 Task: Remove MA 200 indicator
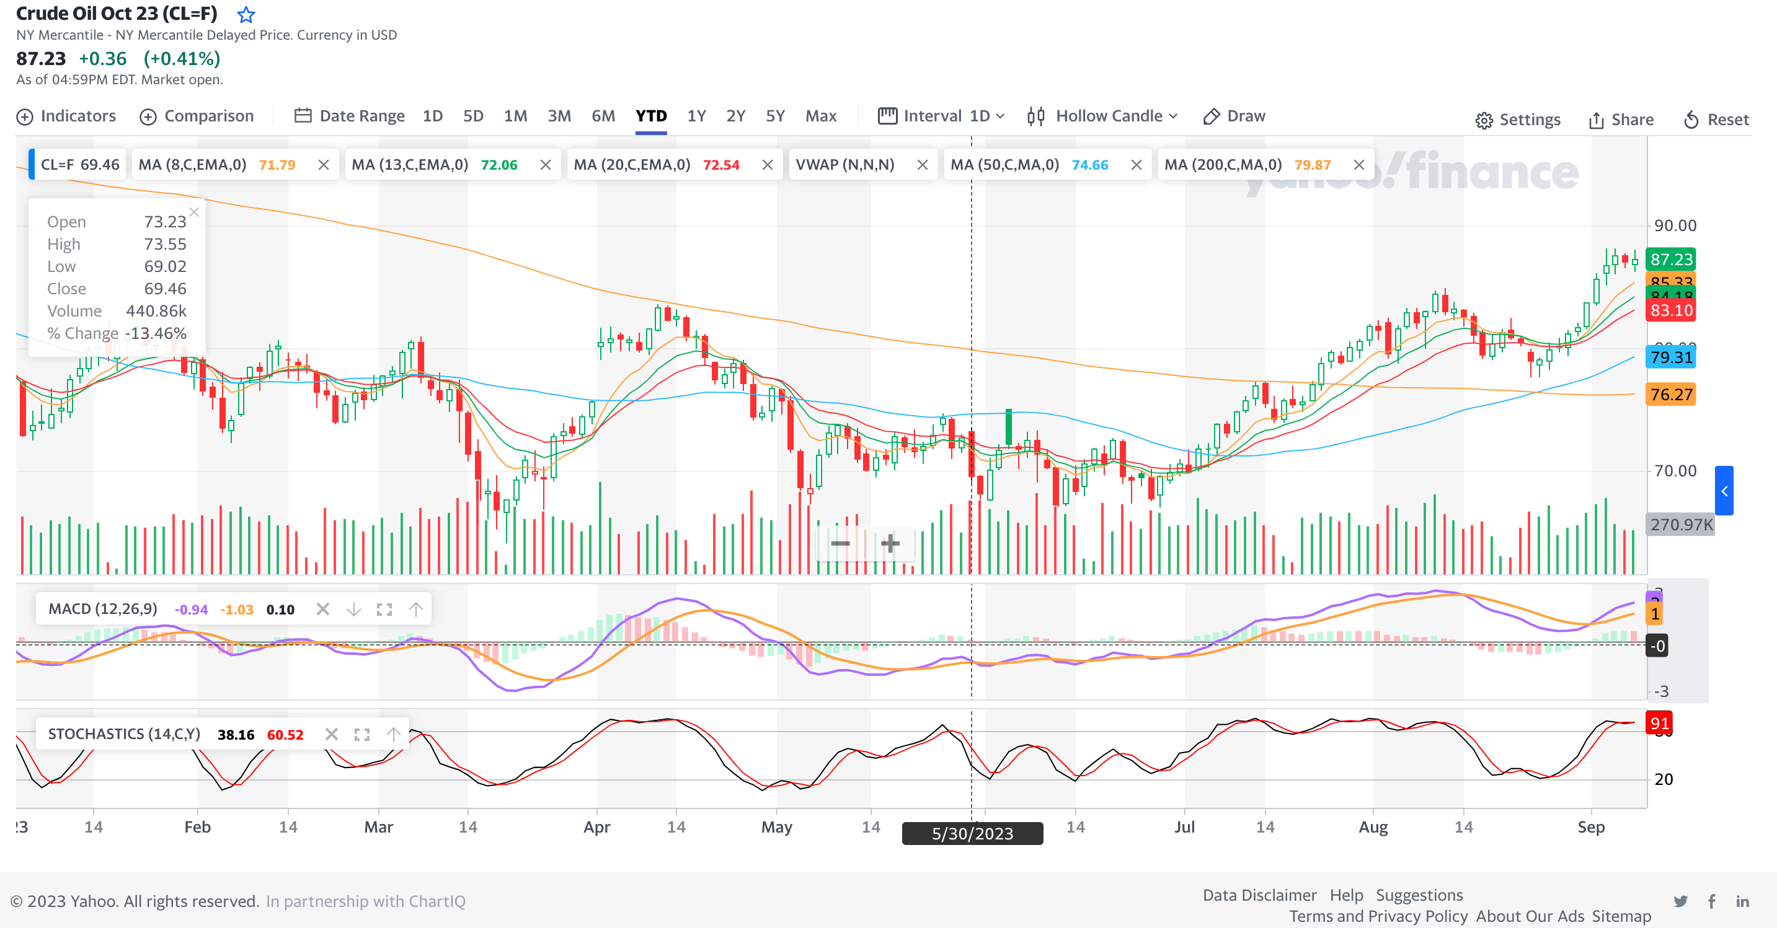(x=1358, y=165)
